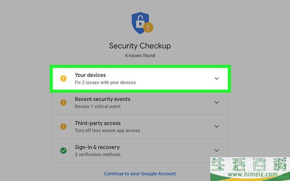Open the Your devices section title

tap(90, 75)
